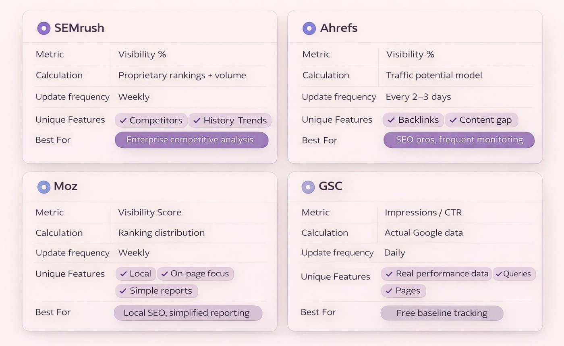This screenshot has width=564, height=346.
Task: Select the Content gap chip
Action: click(x=481, y=120)
